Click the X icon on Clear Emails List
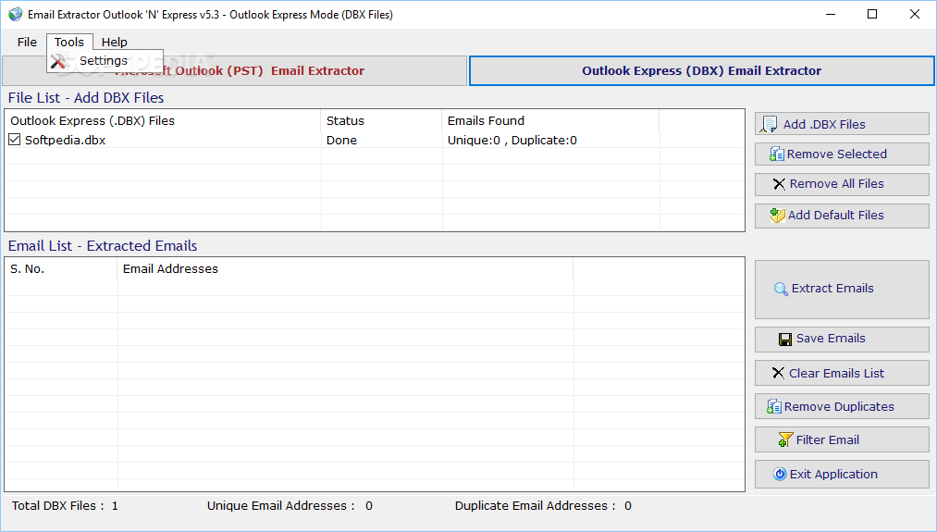Image resolution: width=937 pixels, height=532 pixels. 778,373
